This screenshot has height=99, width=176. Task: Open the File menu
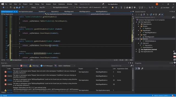pyautogui.click(x=6, y=4)
